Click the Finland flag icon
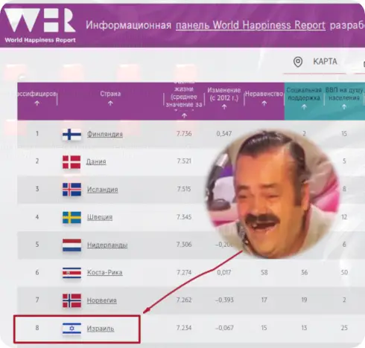The height and width of the screenshot is (348, 365). 72,135
